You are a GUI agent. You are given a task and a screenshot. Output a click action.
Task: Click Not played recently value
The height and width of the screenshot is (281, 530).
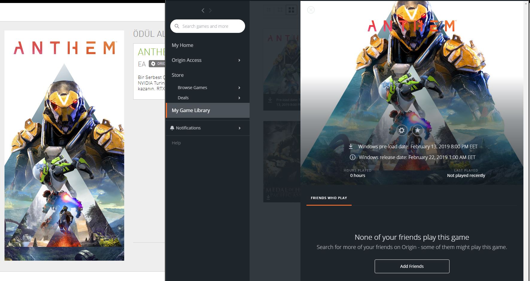pyautogui.click(x=466, y=175)
